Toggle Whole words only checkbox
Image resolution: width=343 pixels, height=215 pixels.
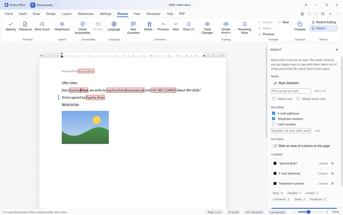(x=298, y=99)
